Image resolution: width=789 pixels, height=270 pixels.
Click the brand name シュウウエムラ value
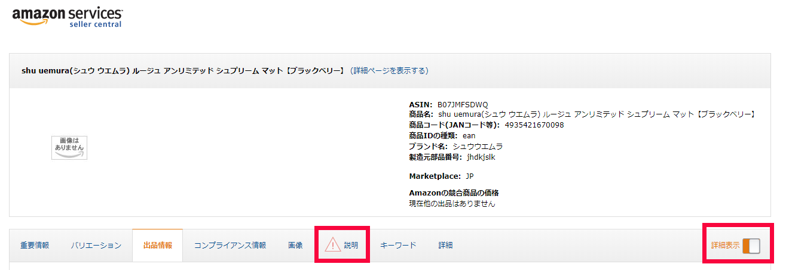(478, 147)
